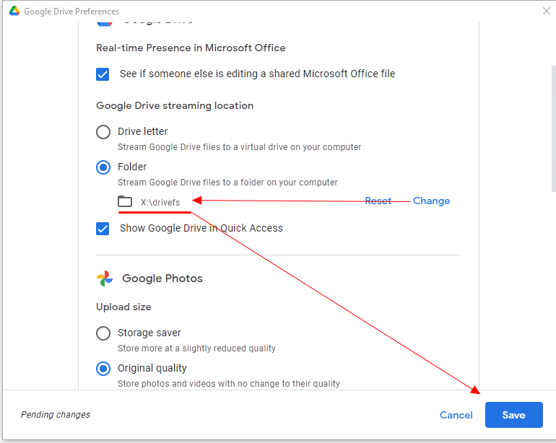This screenshot has height=443, width=556.
Task: Click the Google Photos section heading
Action: pos(162,278)
